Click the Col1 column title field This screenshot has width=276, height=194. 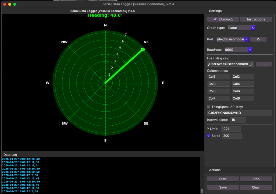click(x=218, y=77)
